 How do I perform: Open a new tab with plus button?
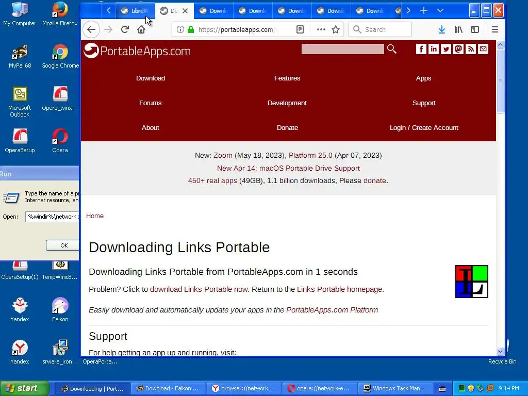coord(424,11)
